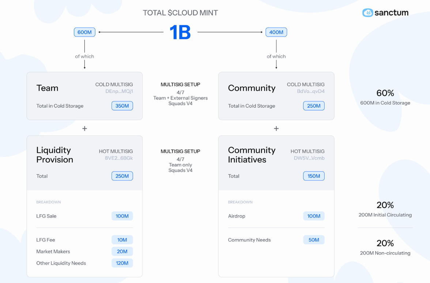Click the 200M Non-circulating caption
The height and width of the screenshot is (283, 430).
pyautogui.click(x=385, y=253)
